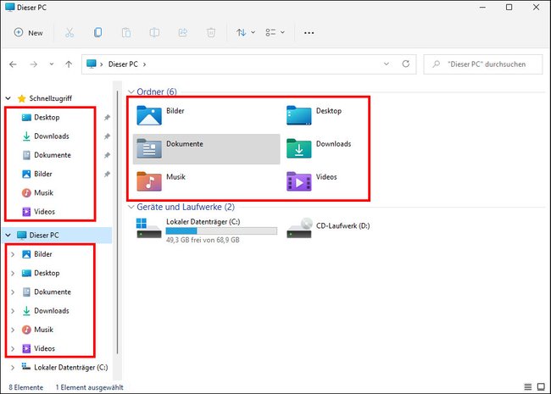Collapse the Ordner (6) group
The width and height of the screenshot is (551, 394).
tap(131, 92)
